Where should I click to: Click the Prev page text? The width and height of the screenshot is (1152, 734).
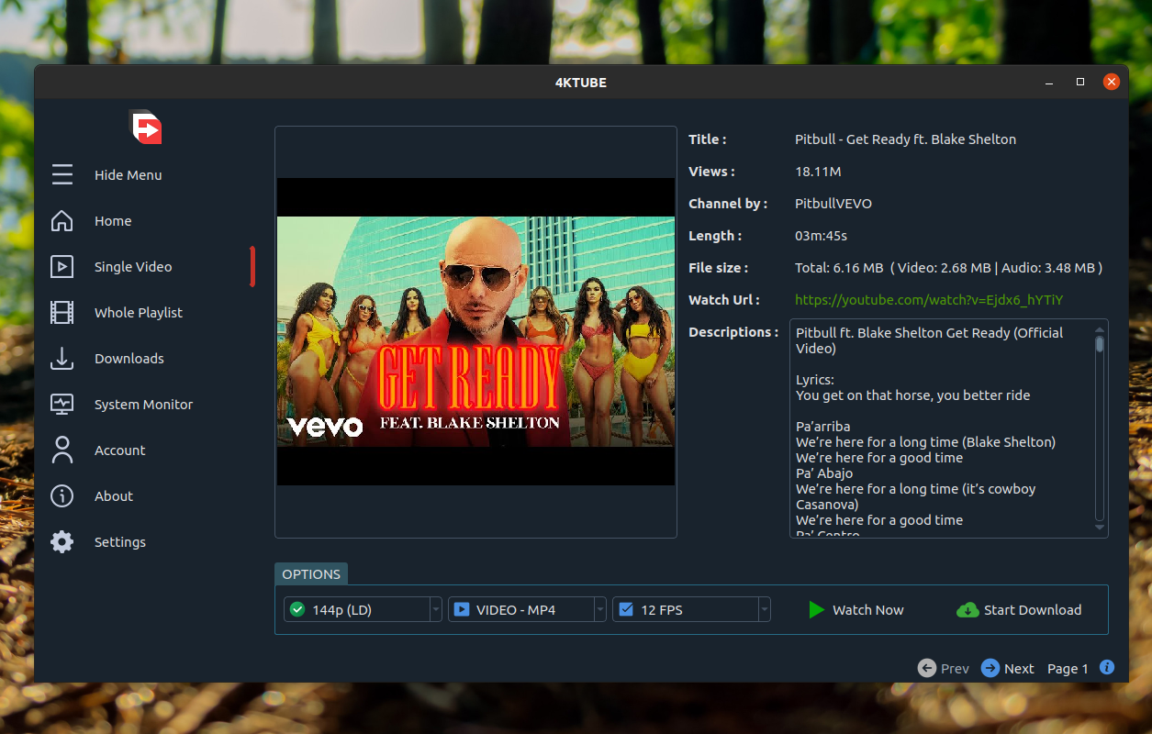coord(955,668)
